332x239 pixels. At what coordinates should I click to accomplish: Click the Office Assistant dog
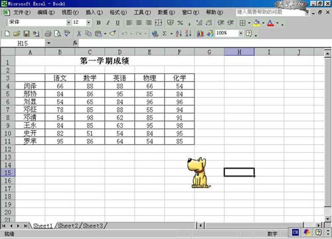(199, 173)
